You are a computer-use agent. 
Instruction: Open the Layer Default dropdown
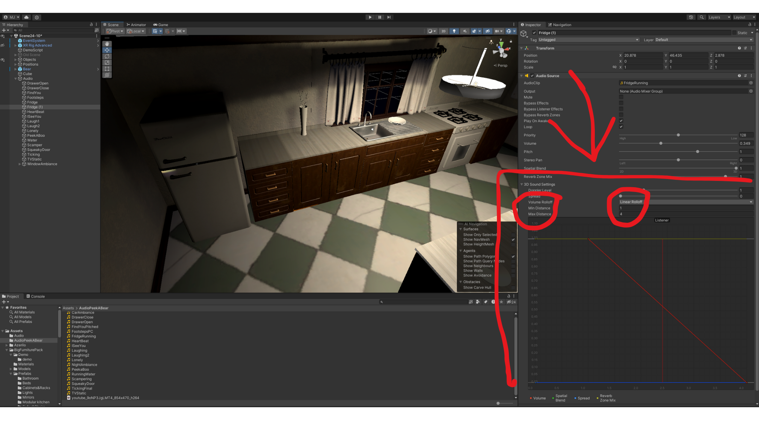click(703, 40)
